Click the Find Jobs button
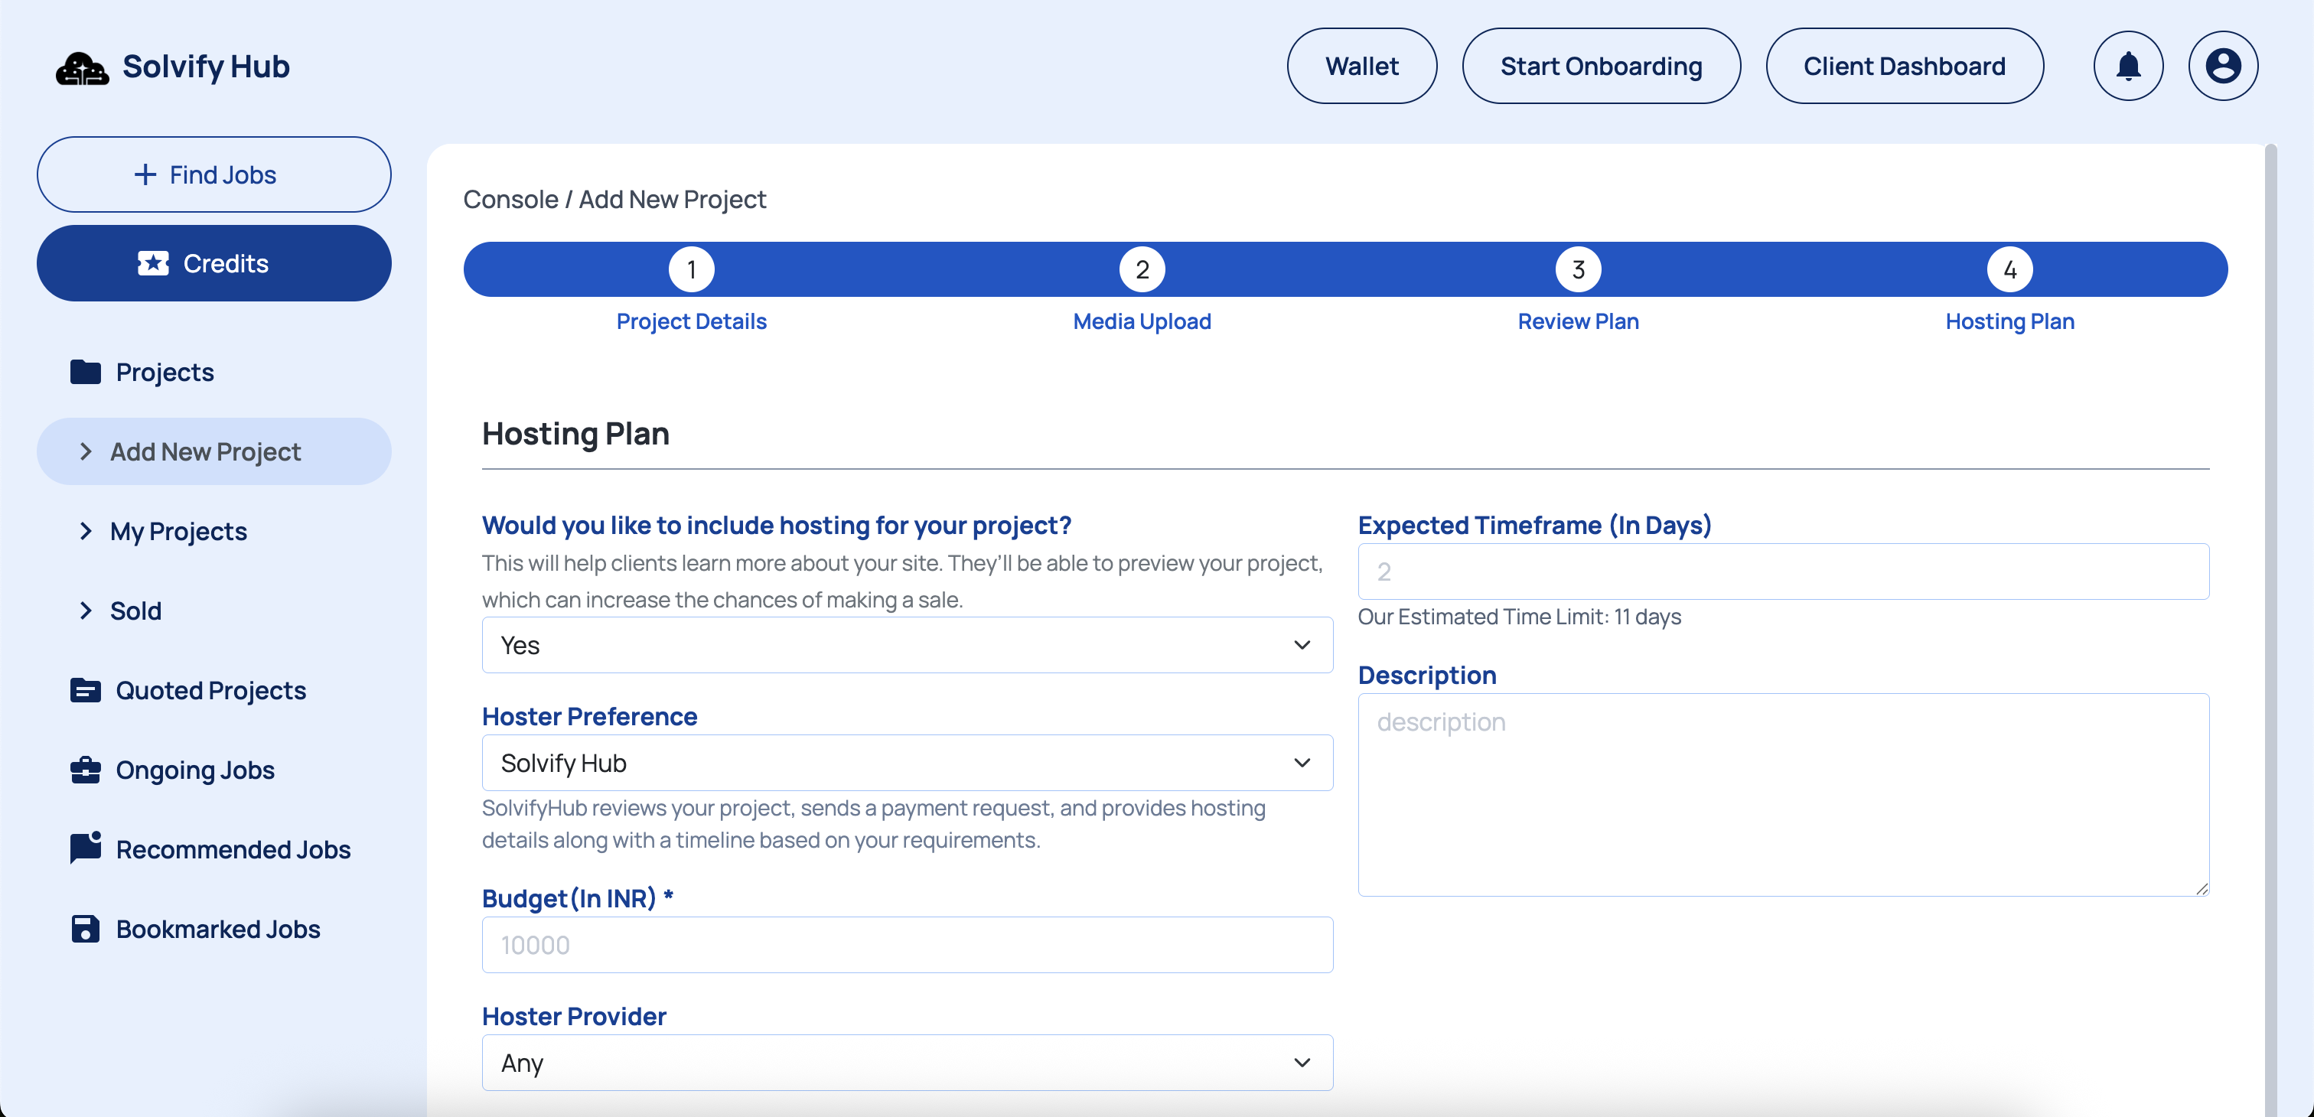2314x1117 pixels. pyautogui.click(x=213, y=174)
